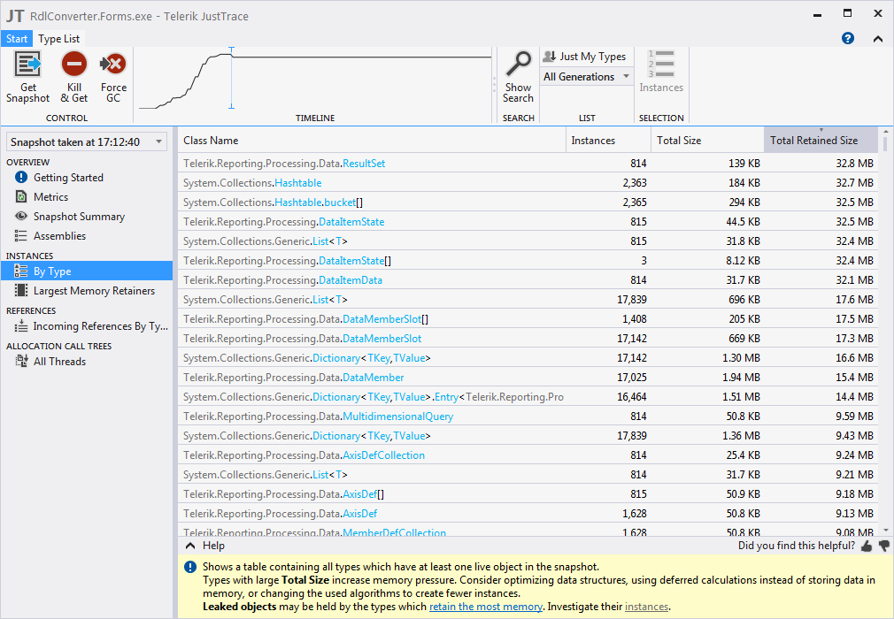The width and height of the screenshot is (894, 619).
Task: Click the thumbs down feedback icon
Action: click(x=883, y=546)
